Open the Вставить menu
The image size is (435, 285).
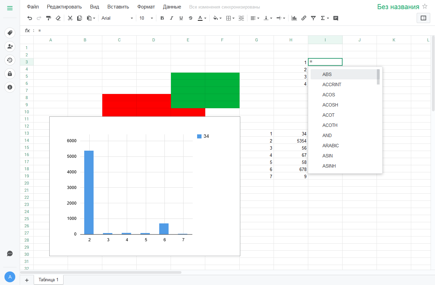(118, 7)
